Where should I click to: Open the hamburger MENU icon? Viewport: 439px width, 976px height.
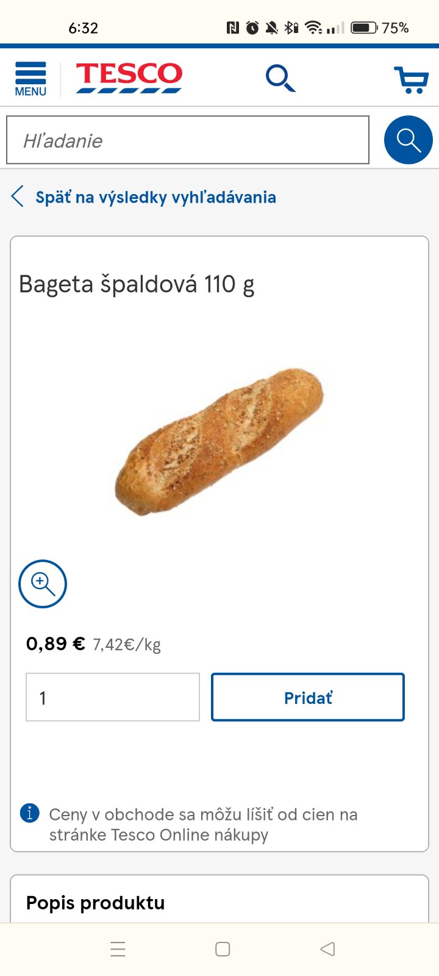pyautogui.click(x=30, y=79)
